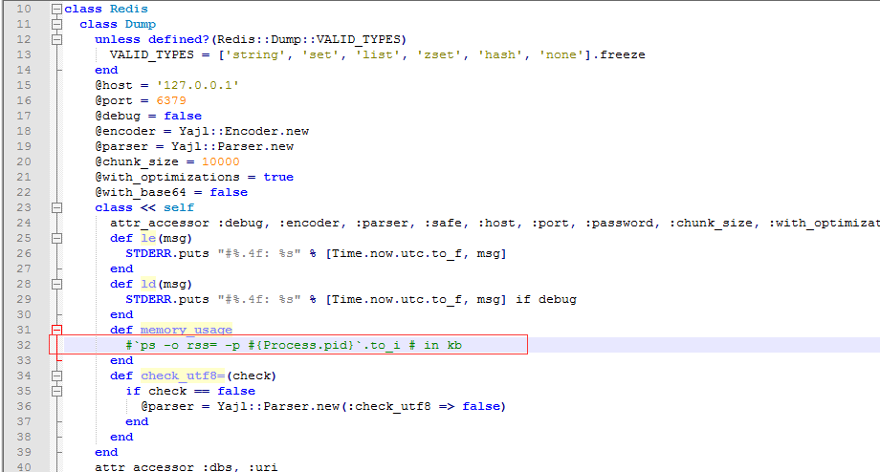Click the '127.0.0.1' host string
The image size is (880, 472).
pyautogui.click(x=198, y=85)
